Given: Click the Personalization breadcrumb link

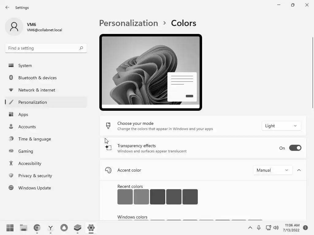Looking at the screenshot, I should point(128,23).
